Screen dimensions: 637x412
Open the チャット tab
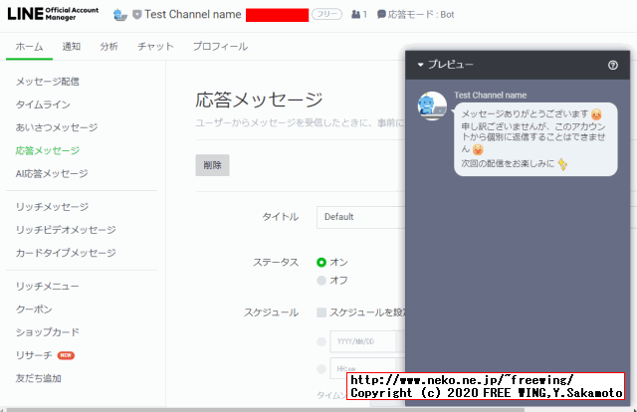(155, 47)
